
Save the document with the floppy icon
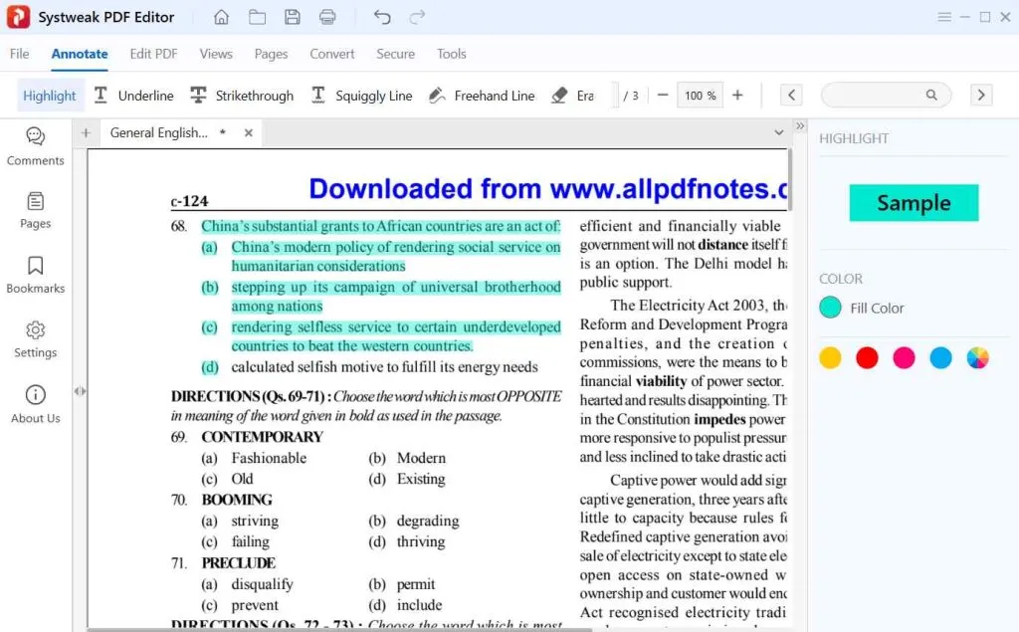coord(293,17)
